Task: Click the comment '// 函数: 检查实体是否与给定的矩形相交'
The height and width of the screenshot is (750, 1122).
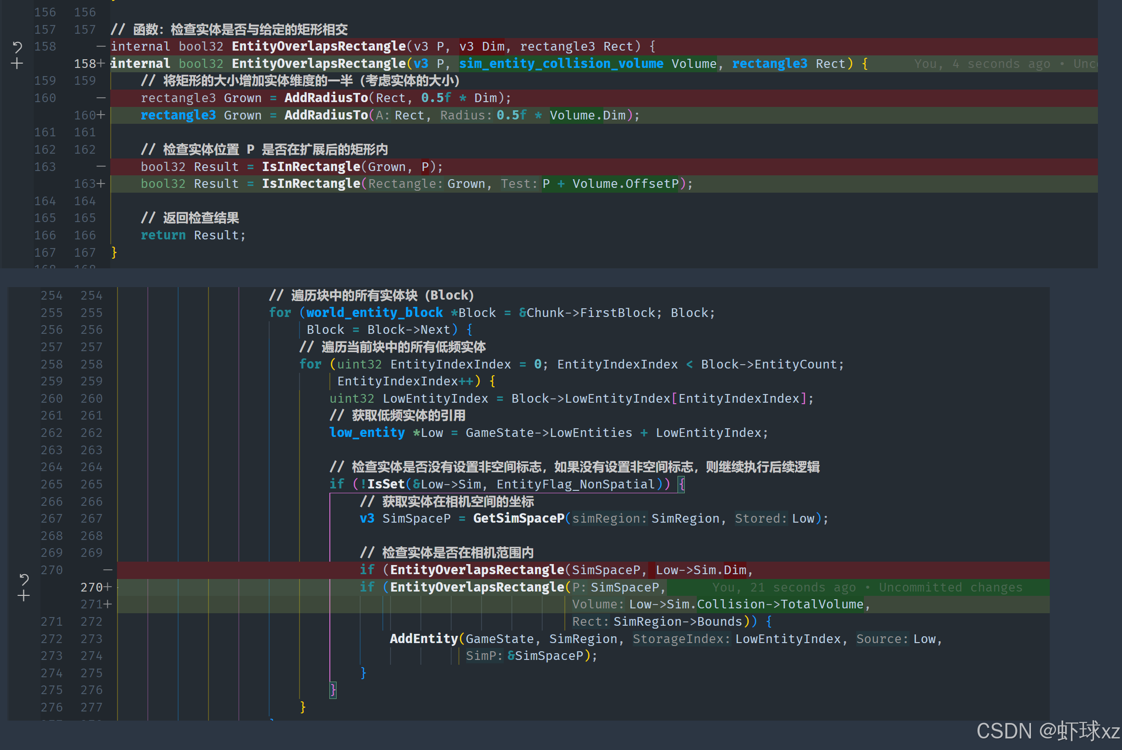Action: [229, 29]
